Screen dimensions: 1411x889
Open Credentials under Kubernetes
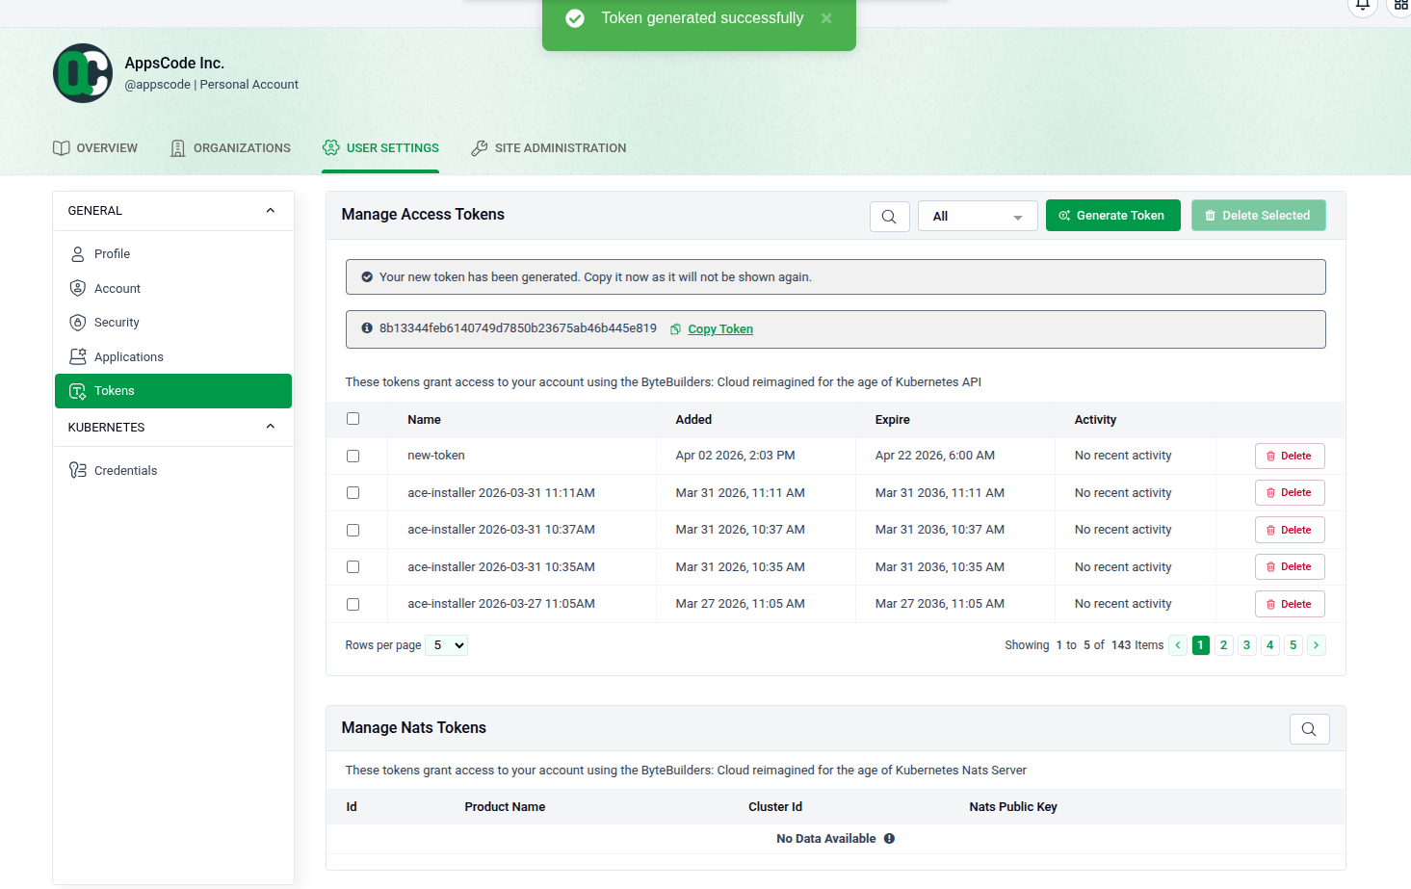pyautogui.click(x=125, y=470)
